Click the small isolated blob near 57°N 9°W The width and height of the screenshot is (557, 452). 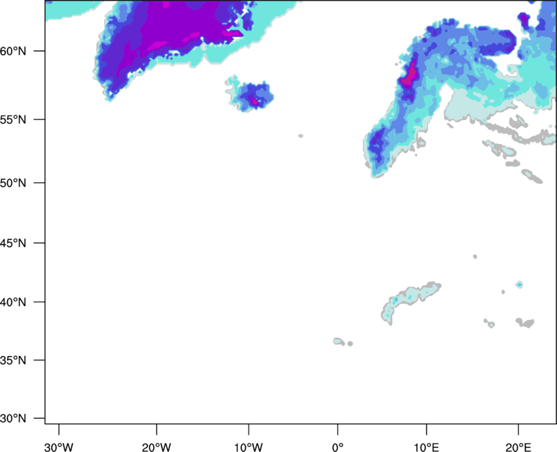250,95
